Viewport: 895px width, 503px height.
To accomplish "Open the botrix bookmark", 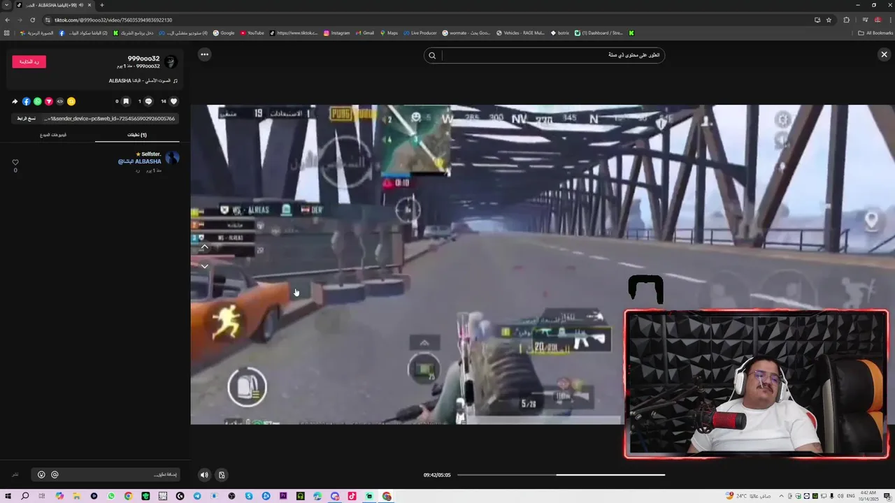I will 560,33.
